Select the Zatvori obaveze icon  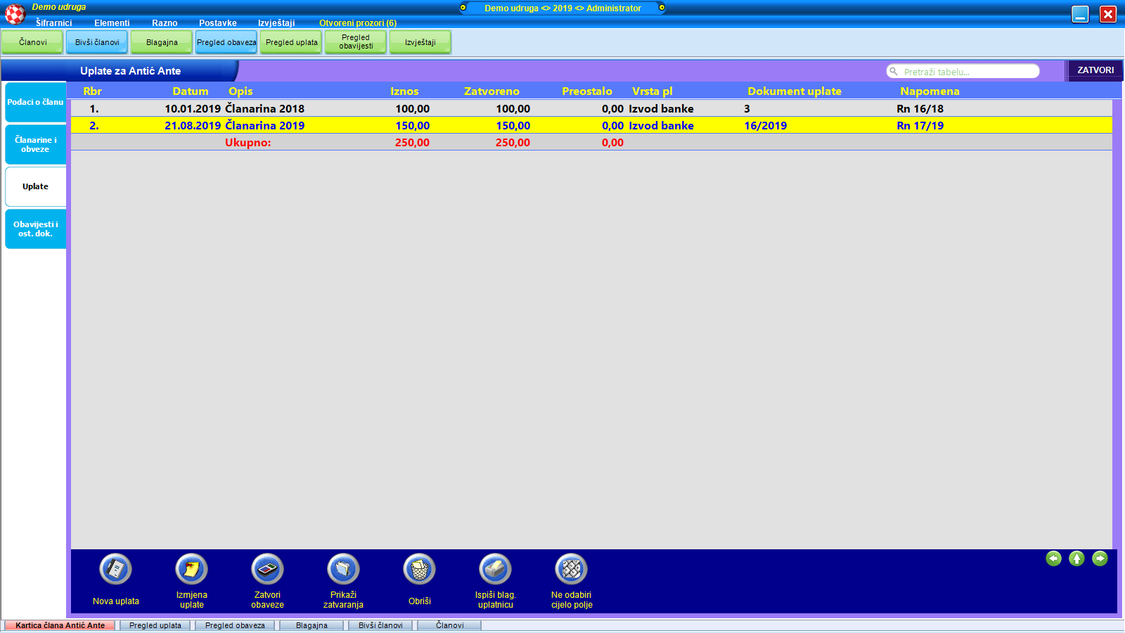(x=267, y=569)
